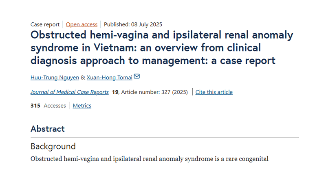Click the bold volume number 19
The width and height of the screenshot is (326, 182).
[x=115, y=92]
